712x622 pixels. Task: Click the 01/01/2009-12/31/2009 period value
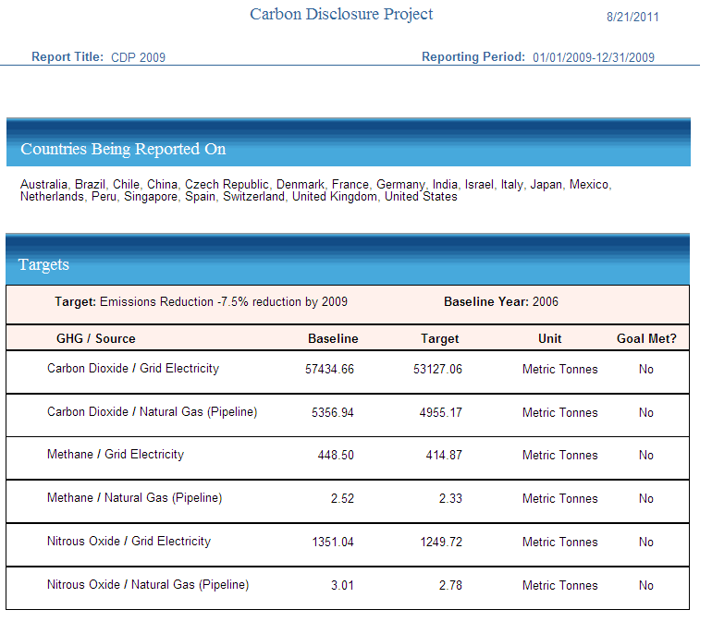click(594, 57)
